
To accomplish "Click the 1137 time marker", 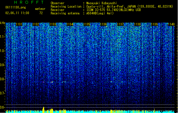I will click(x=120, y=24).
